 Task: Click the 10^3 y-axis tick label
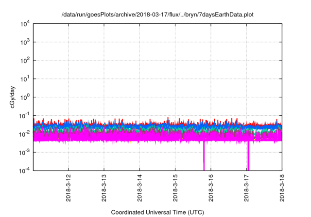click(25, 42)
